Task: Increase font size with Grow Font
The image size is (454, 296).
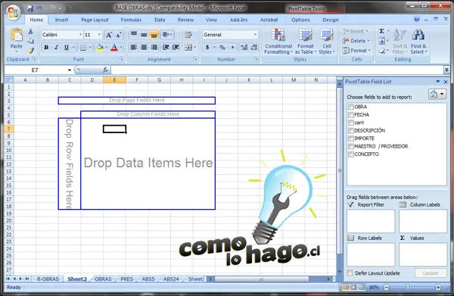Action: tap(109, 35)
